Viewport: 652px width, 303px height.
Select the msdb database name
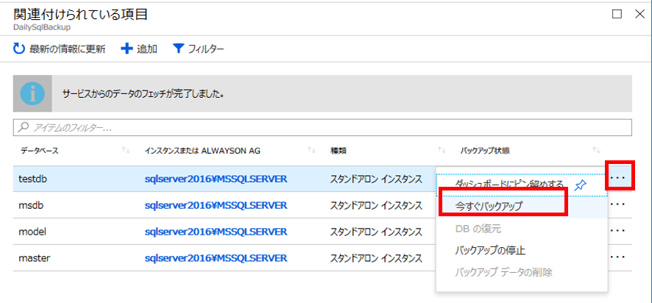point(31,205)
